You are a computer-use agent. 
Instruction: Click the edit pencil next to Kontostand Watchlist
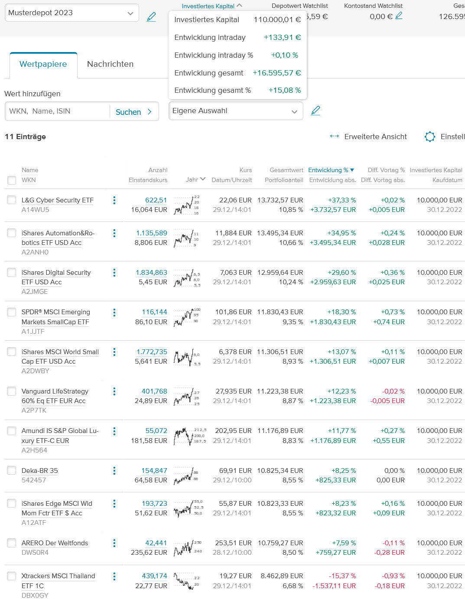click(399, 16)
